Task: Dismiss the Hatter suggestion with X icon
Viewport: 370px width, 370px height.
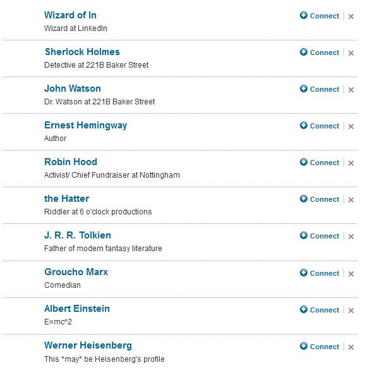Action: (351, 200)
